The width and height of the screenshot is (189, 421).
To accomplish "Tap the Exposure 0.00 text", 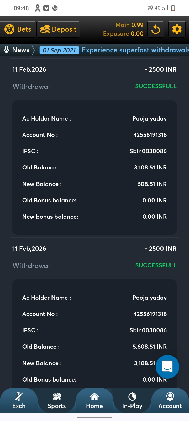I will 123,34.
